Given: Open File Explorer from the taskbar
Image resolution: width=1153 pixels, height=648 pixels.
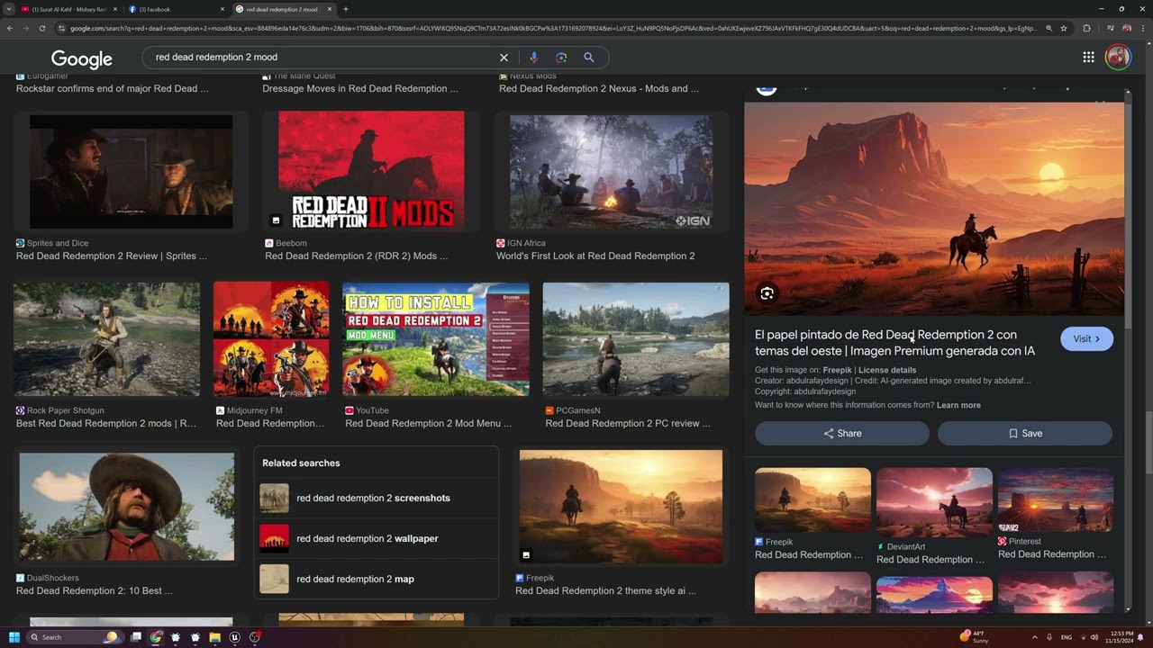Looking at the screenshot, I should [x=214, y=637].
